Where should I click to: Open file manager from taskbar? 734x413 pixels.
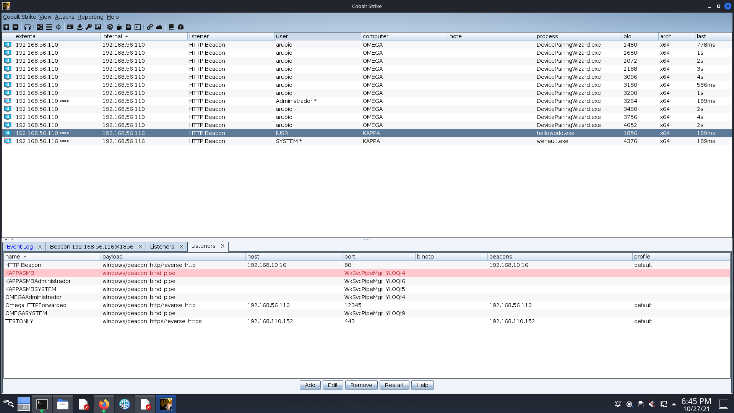[63, 404]
